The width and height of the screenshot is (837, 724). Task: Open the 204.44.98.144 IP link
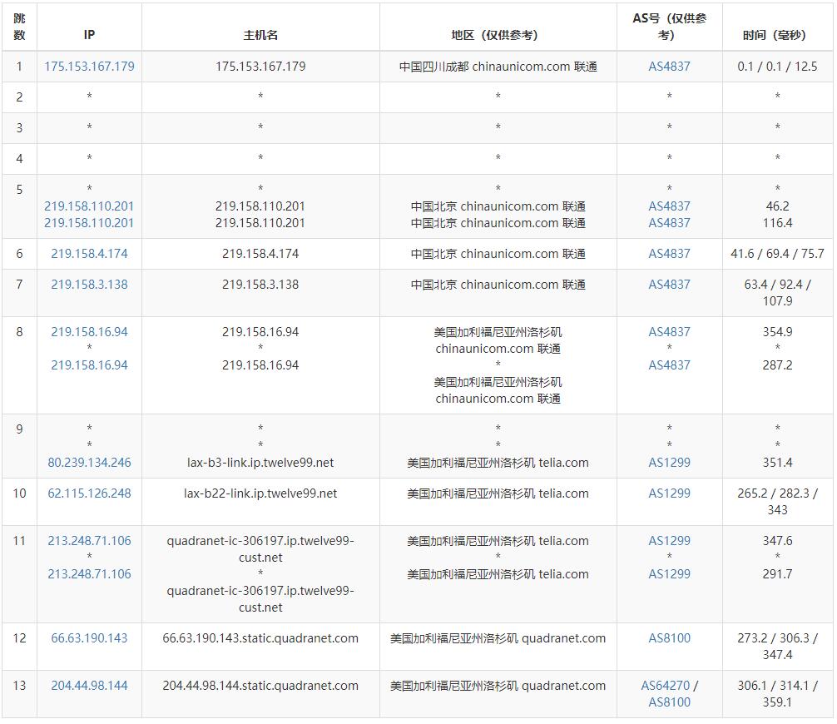[89, 686]
